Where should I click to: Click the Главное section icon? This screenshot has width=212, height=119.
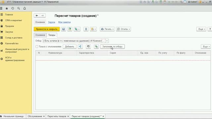point(2,15)
